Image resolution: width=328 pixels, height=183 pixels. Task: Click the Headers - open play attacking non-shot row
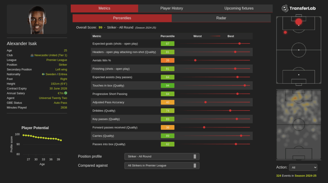(172, 52)
